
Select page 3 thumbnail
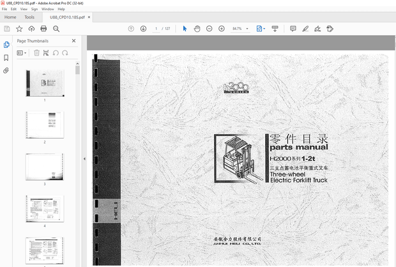click(x=45, y=167)
